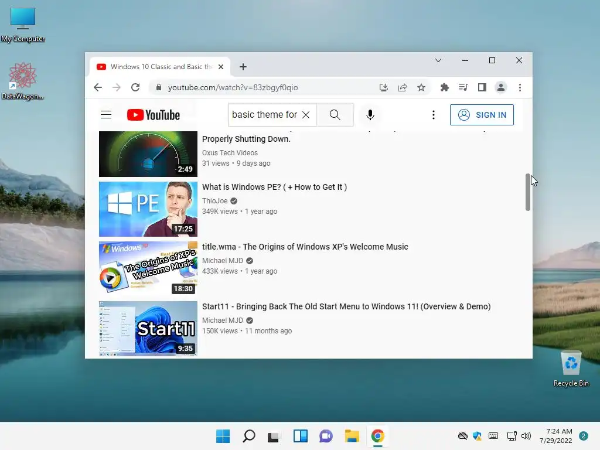
Task: Open the Windows Start button
Action: point(223,436)
